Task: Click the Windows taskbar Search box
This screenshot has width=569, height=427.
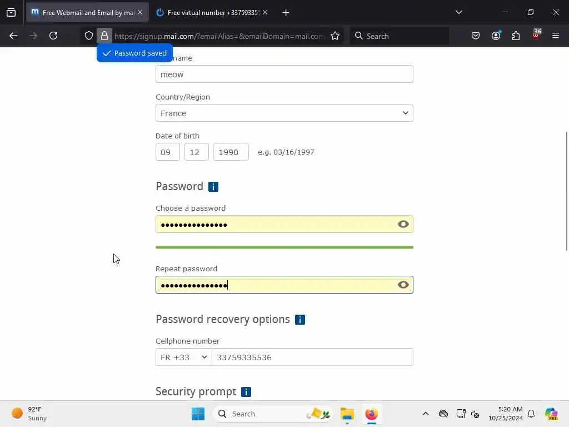Action: pos(273,414)
